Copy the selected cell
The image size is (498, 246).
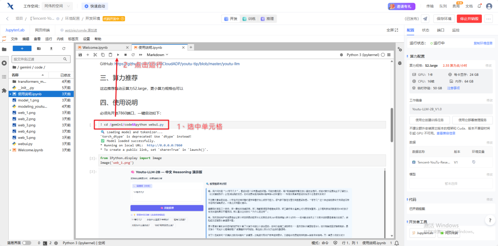pyautogui.click(x=102, y=55)
